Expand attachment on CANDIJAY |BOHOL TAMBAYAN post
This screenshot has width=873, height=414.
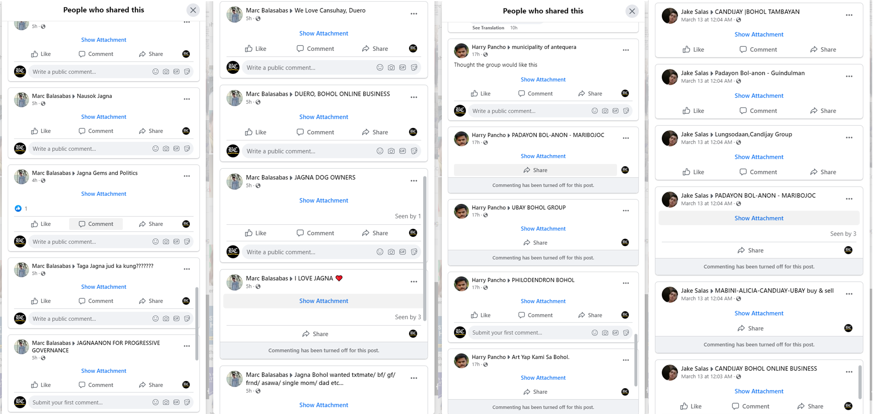click(x=758, y=34)
